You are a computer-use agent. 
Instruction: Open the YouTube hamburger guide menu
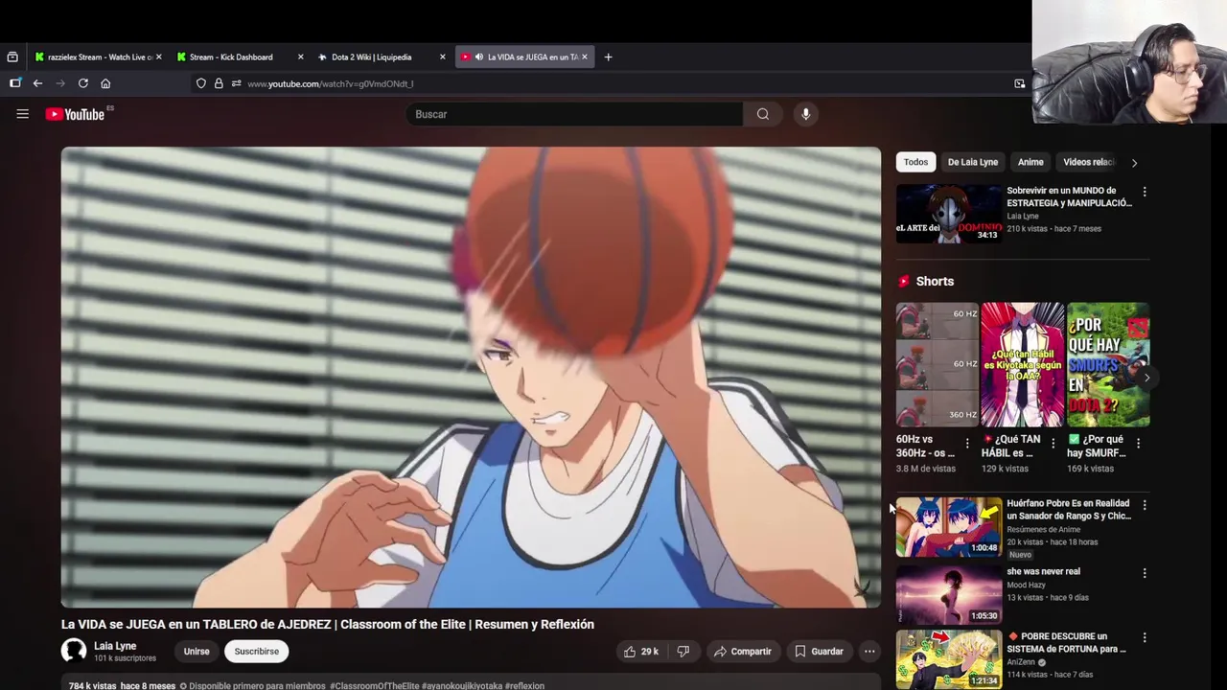tap(22, 114)
